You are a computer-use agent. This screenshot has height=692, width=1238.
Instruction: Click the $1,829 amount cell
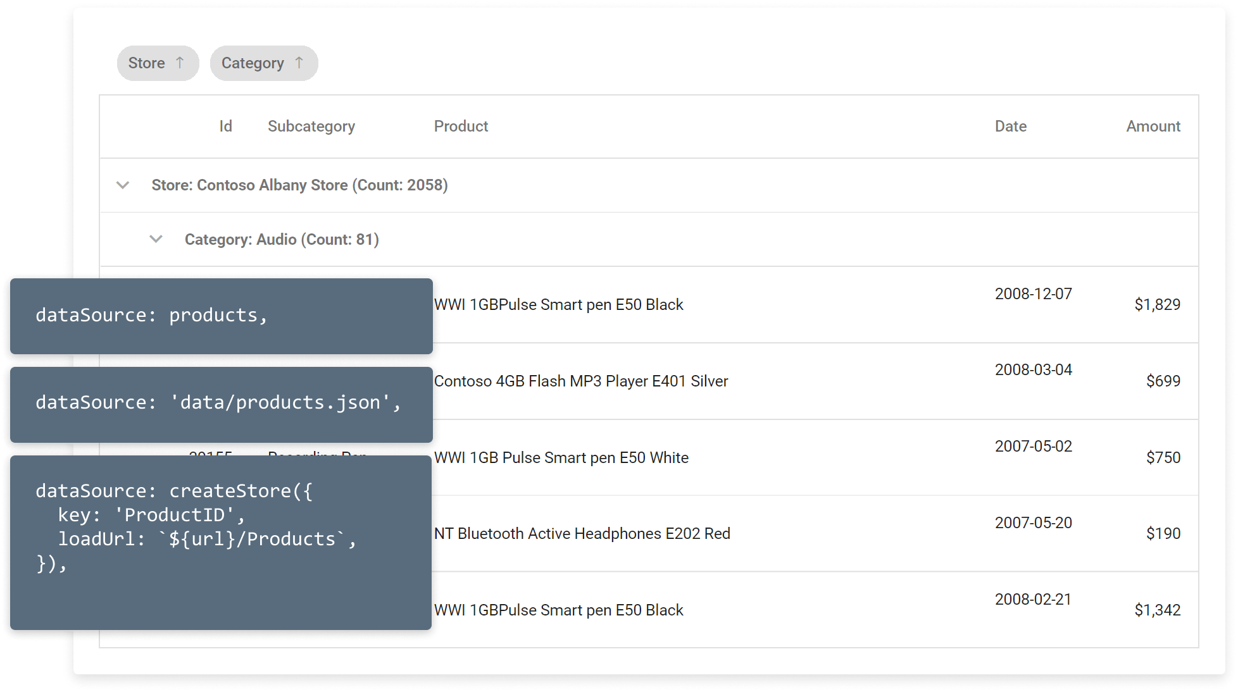point(1156,305)
